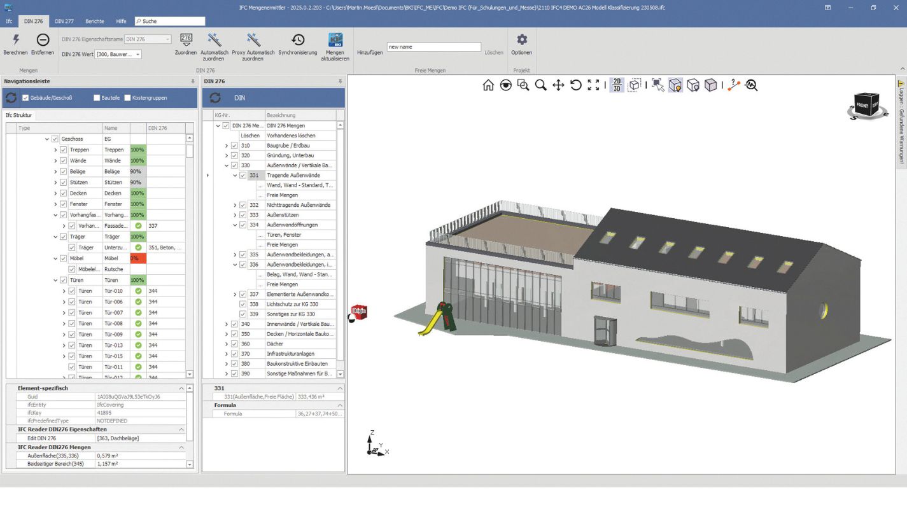Viewport: 907px width, 509px height.
Task: Expand 320 Gründung, Unterbau node
Action: [x=227, y=155]
